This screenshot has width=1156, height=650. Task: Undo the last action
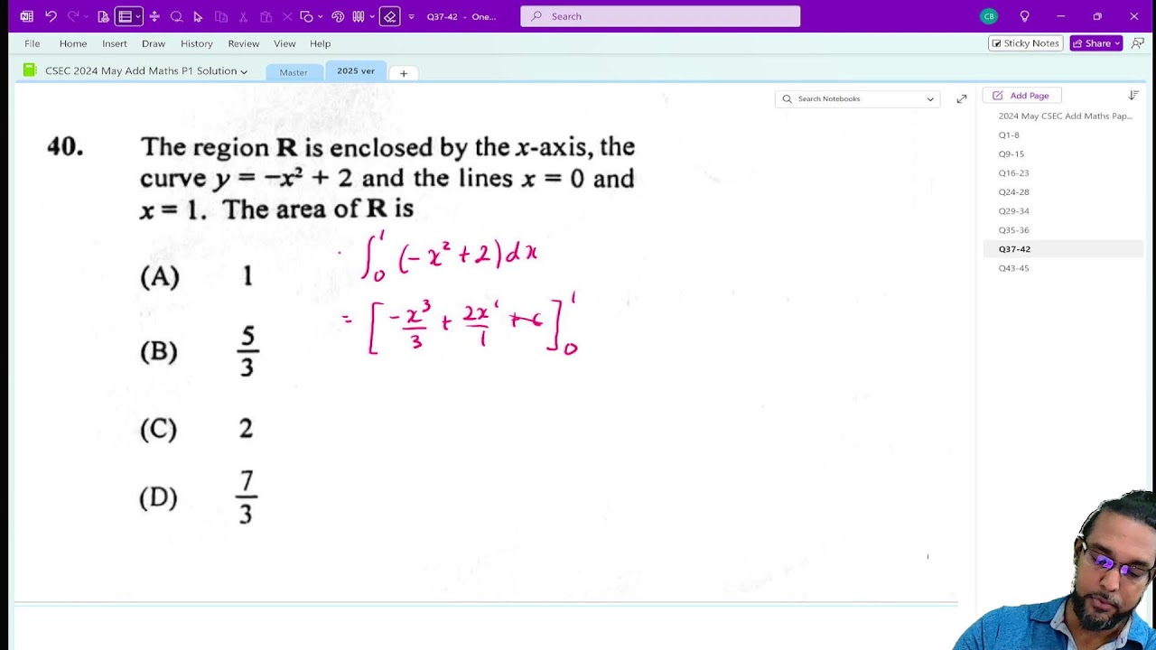[51, 16]
